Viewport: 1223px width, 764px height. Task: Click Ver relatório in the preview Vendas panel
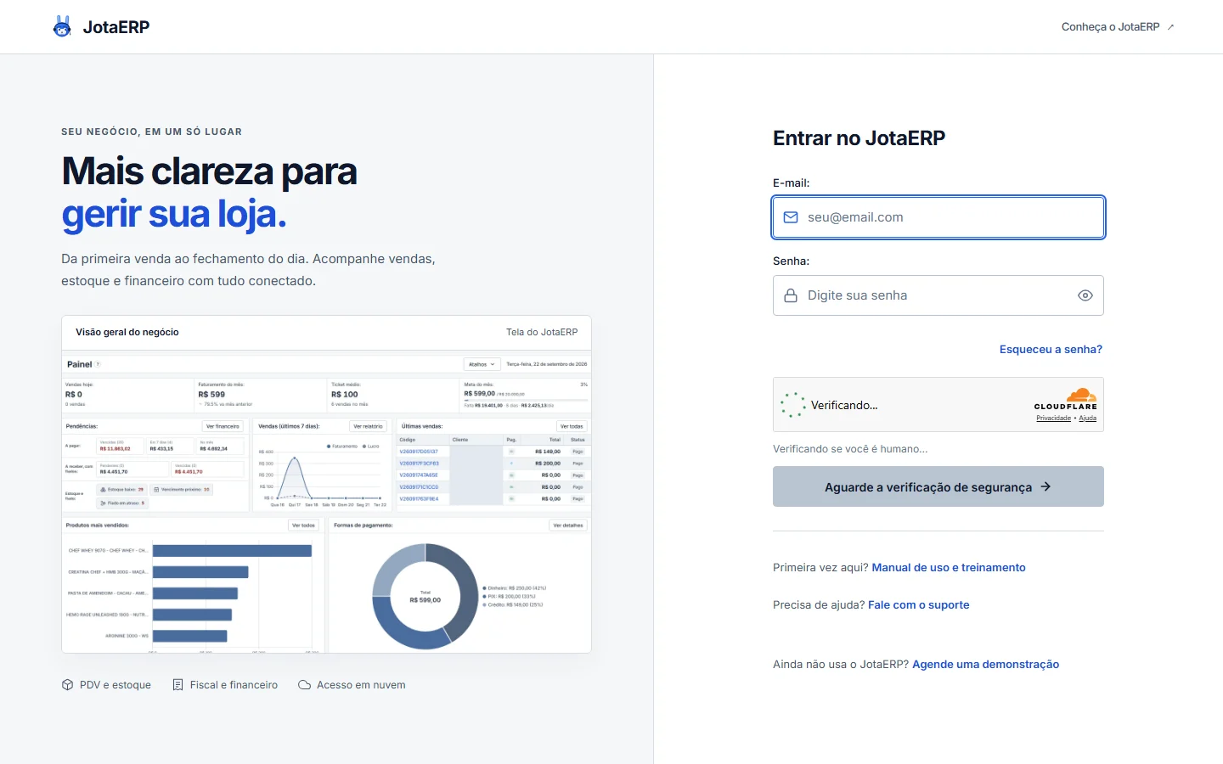[368, 426]
